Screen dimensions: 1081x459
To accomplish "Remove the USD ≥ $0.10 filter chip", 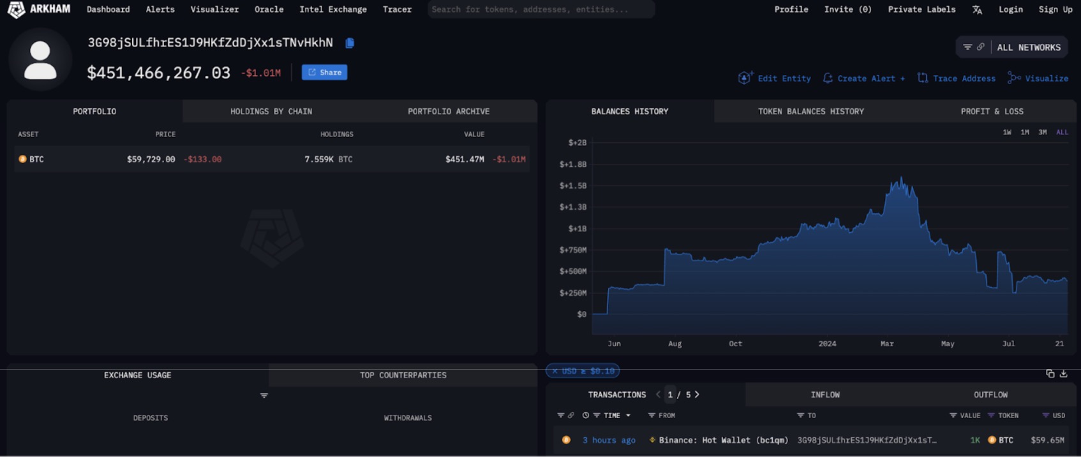I will pos(555,371).
